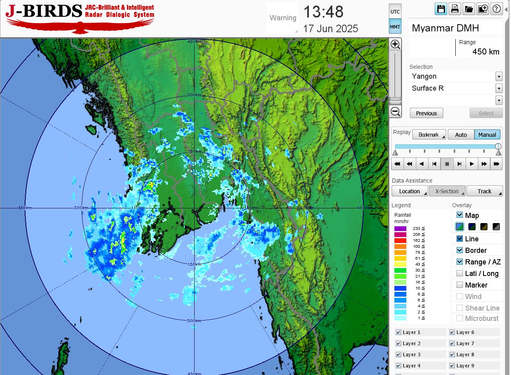This screenshot has width=511, height=375.
Task: Zoom in with the magnifier plus icon
Action: [x=395, y=44]
